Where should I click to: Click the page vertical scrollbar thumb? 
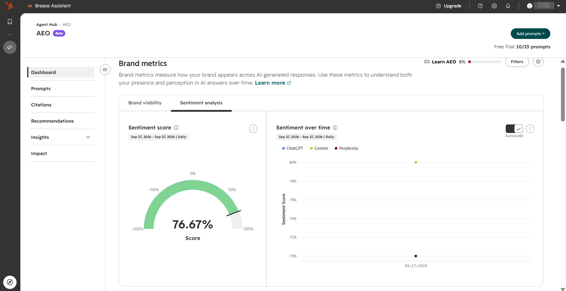click(x=563, y=94)
